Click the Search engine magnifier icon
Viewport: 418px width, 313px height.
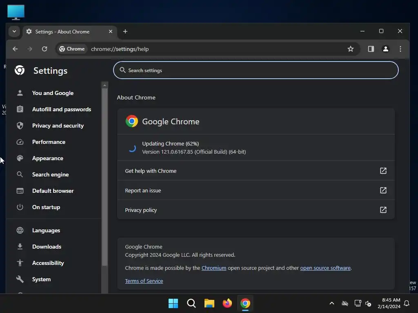click(20, 174)
